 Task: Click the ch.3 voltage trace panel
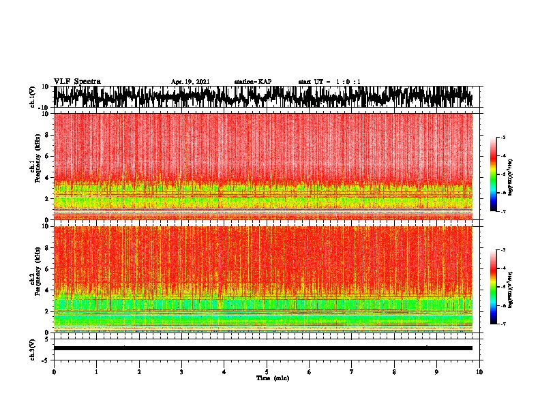[x=266, y=350]
